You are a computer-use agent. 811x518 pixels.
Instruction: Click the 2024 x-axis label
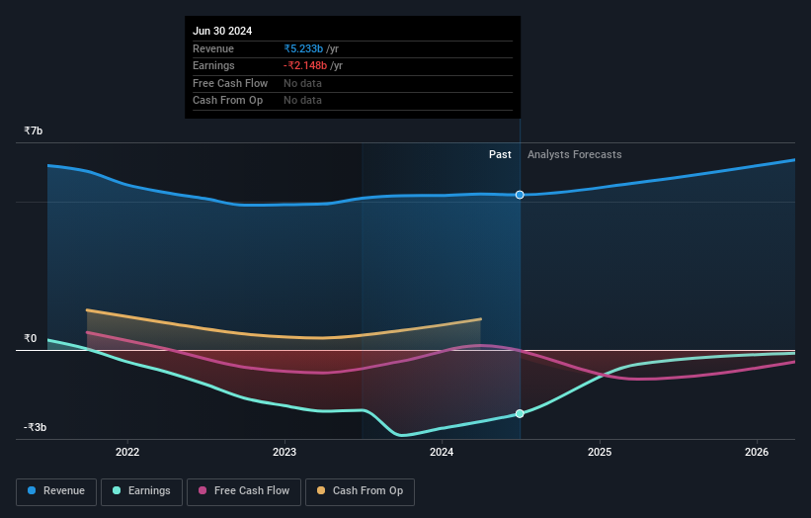pyautogui.click(x=442, y=452)
